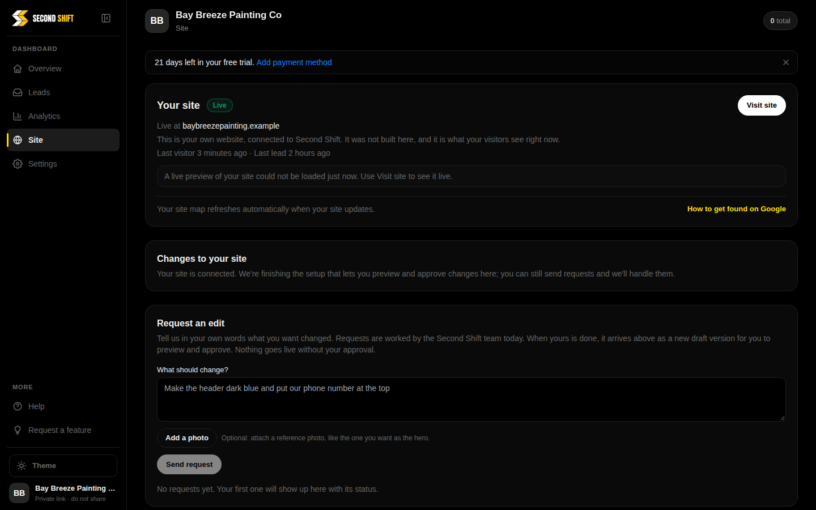Screen dimensions: 816x510
Task: Click Bay Breeze Painting account name in sidebar
Action: tap(75, 488)
